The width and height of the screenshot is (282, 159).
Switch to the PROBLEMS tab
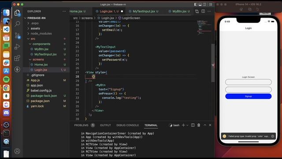point(81,125)
